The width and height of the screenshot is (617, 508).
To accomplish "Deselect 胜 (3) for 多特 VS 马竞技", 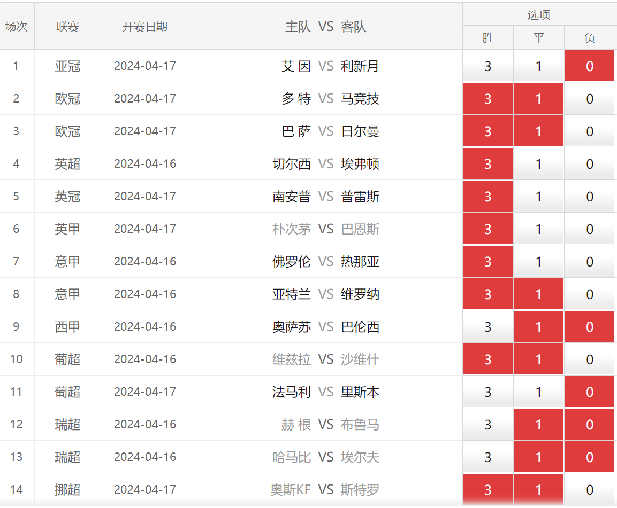I will (x=488, y=99).
